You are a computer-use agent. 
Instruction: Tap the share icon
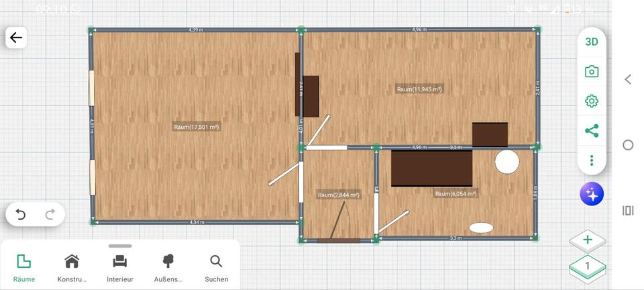pos(591,131)
